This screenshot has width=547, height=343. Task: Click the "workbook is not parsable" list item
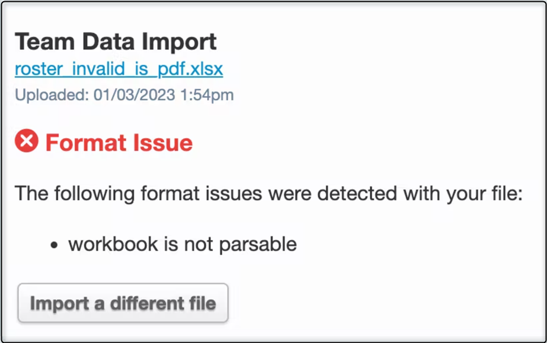coord(183,243)
